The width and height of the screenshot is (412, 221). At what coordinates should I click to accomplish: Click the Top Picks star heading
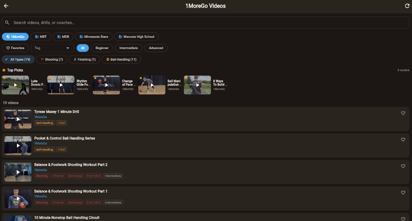tap(12, 70)
